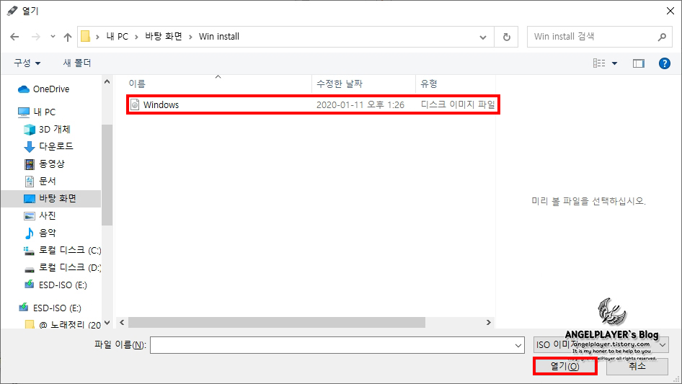Viewport: 682px width, 384px height.
Task: Click the horizontal scrollbar thumb
Action: pyautogui.click(x=277, y=322)
